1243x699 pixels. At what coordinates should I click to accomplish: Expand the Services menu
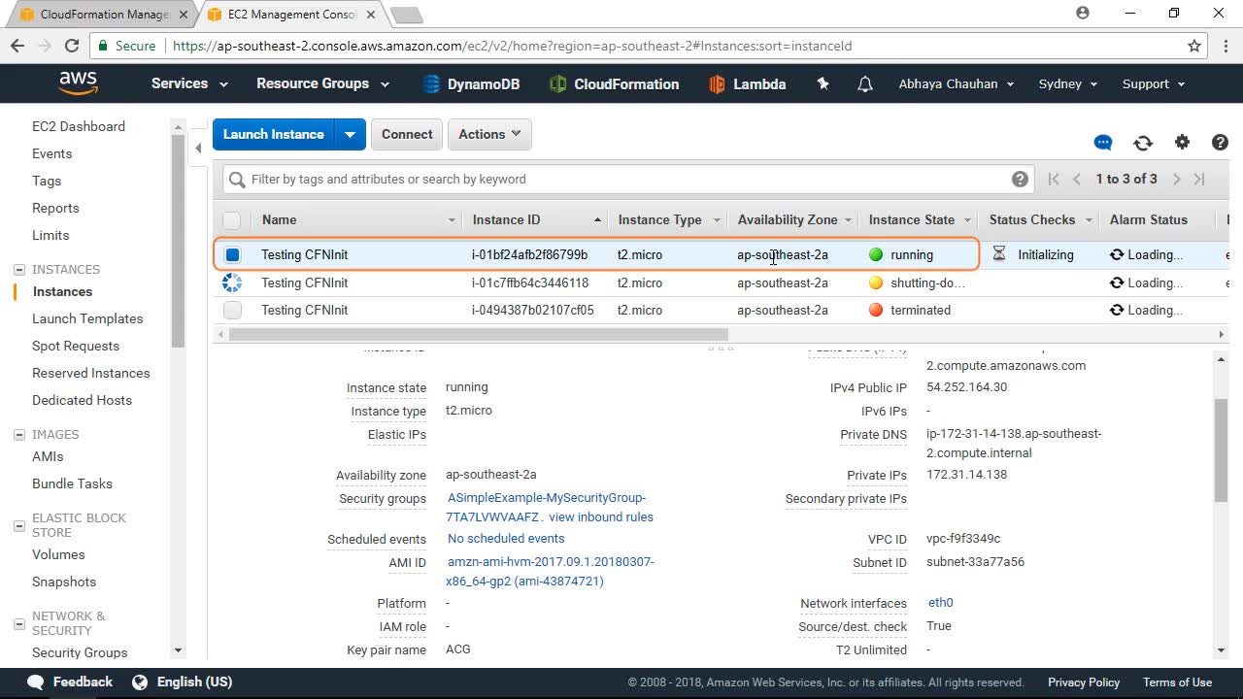[x=189, y=83]
